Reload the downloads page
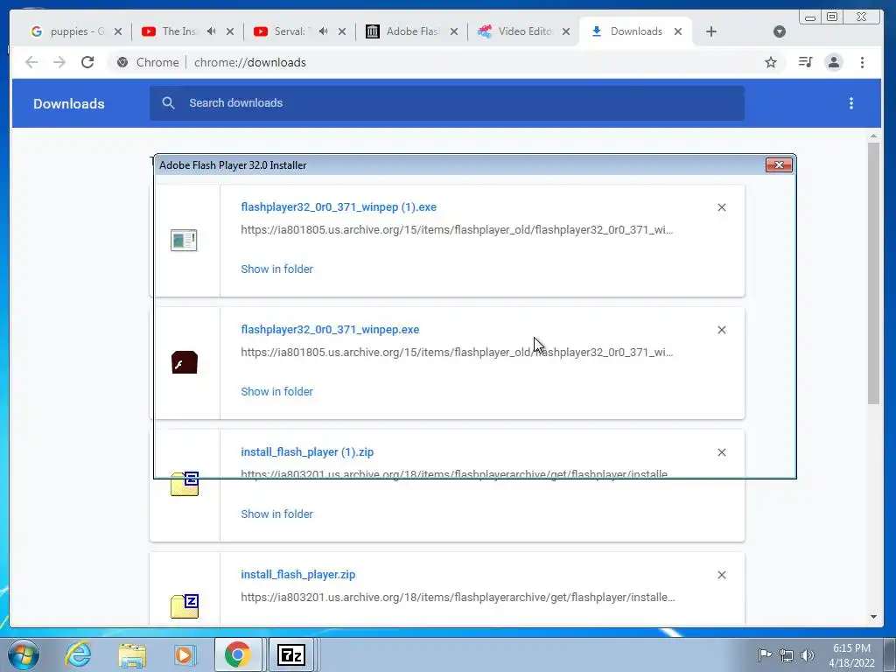This screenshot has height=672, width=896. tap(87, 62)
